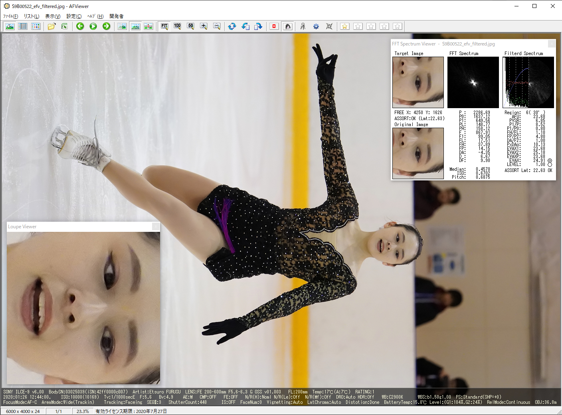Close the Loupe Viewer panel
Image resolution: width=562 pixels, height=415 pixels.
(156, 227)
